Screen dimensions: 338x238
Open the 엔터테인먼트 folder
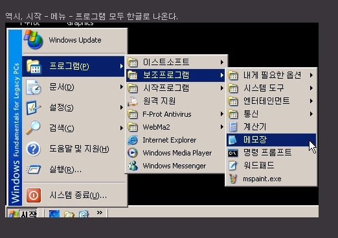click(x=271, y=101)
